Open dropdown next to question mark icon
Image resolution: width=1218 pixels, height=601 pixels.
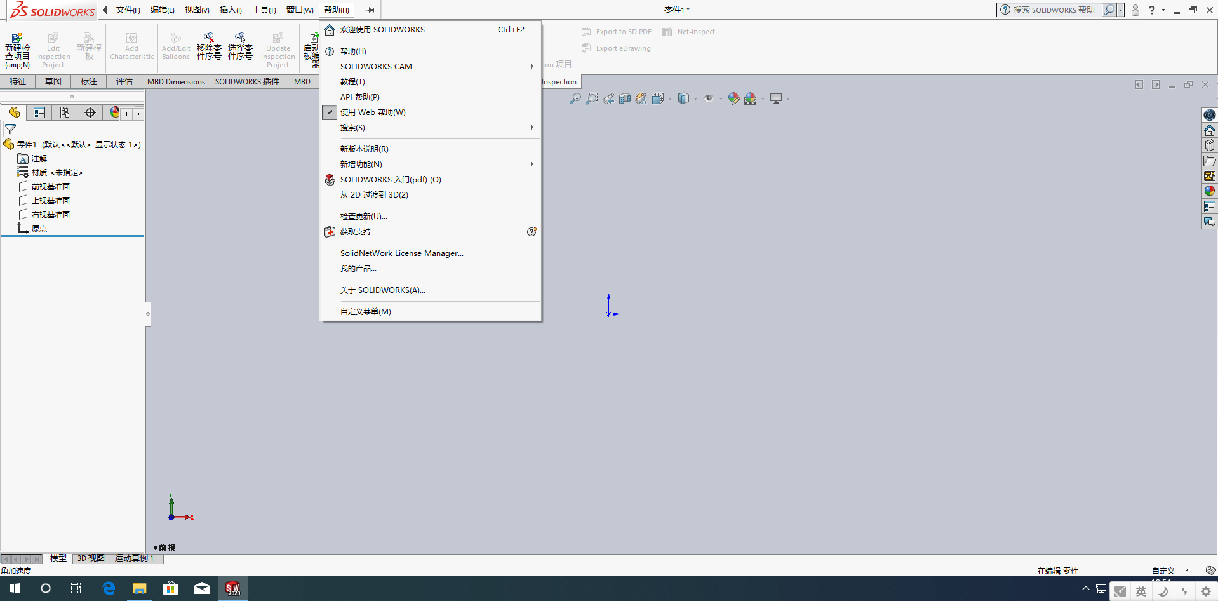[x=1163, y=10]
